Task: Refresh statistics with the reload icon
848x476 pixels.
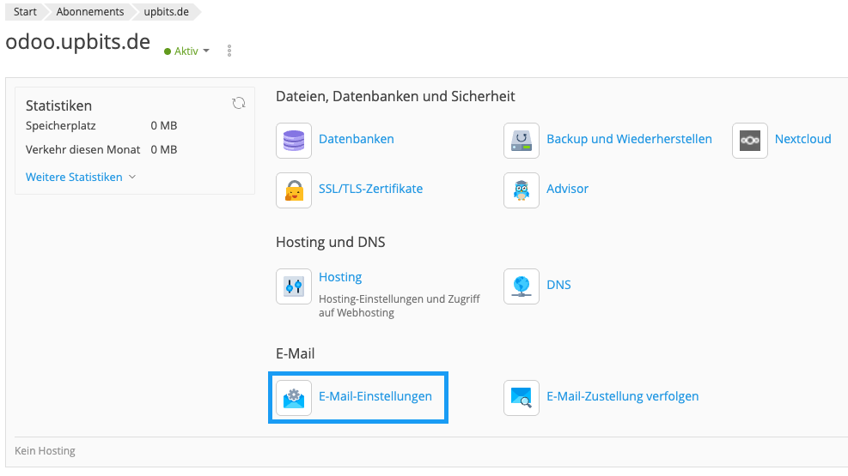Action: coord(239,104)
